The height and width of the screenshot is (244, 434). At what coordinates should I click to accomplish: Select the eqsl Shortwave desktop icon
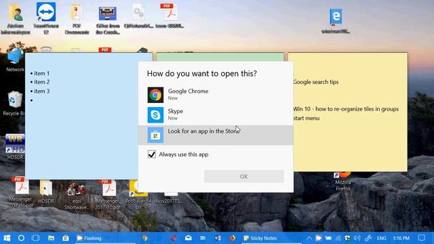coord(77,196)
